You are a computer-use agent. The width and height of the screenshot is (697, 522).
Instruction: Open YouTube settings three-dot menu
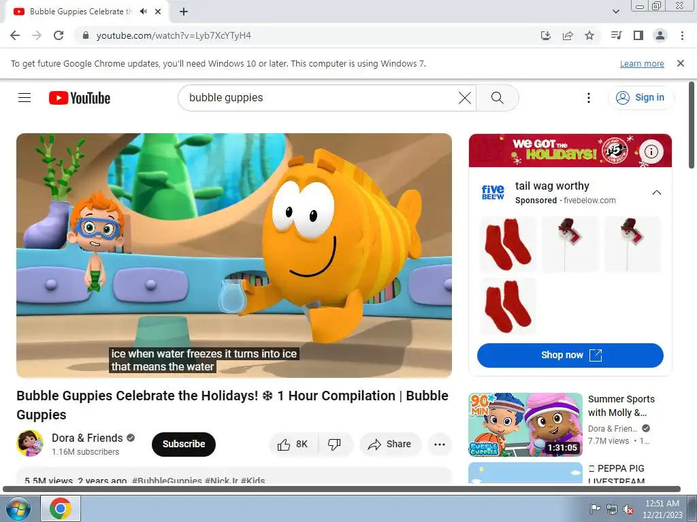(x=589, y=98)
